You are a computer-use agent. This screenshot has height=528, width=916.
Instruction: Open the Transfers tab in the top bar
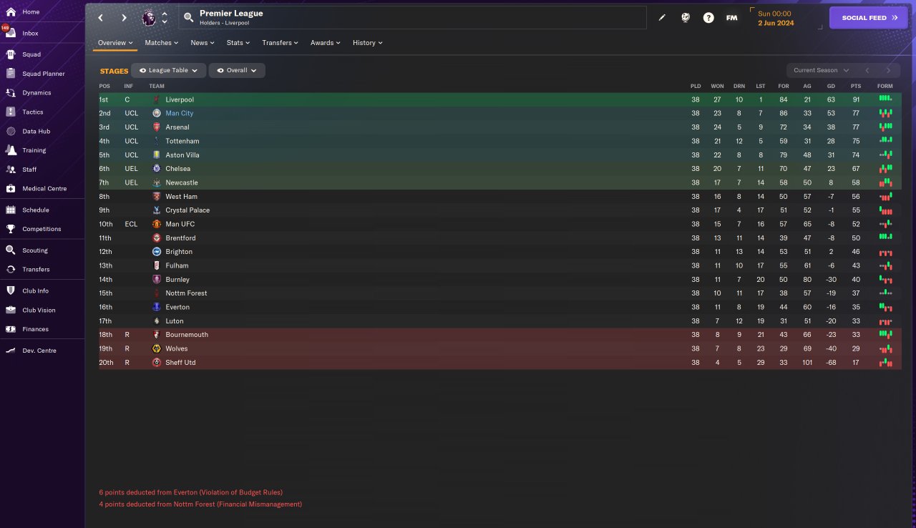click(280, 43)
